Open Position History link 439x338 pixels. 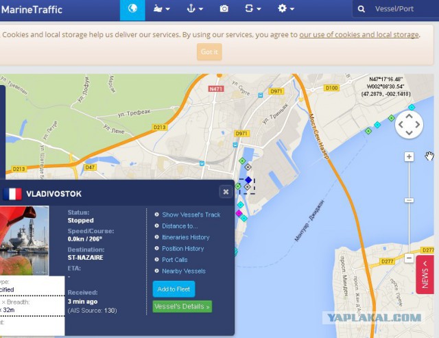click(x=183, y=248)
